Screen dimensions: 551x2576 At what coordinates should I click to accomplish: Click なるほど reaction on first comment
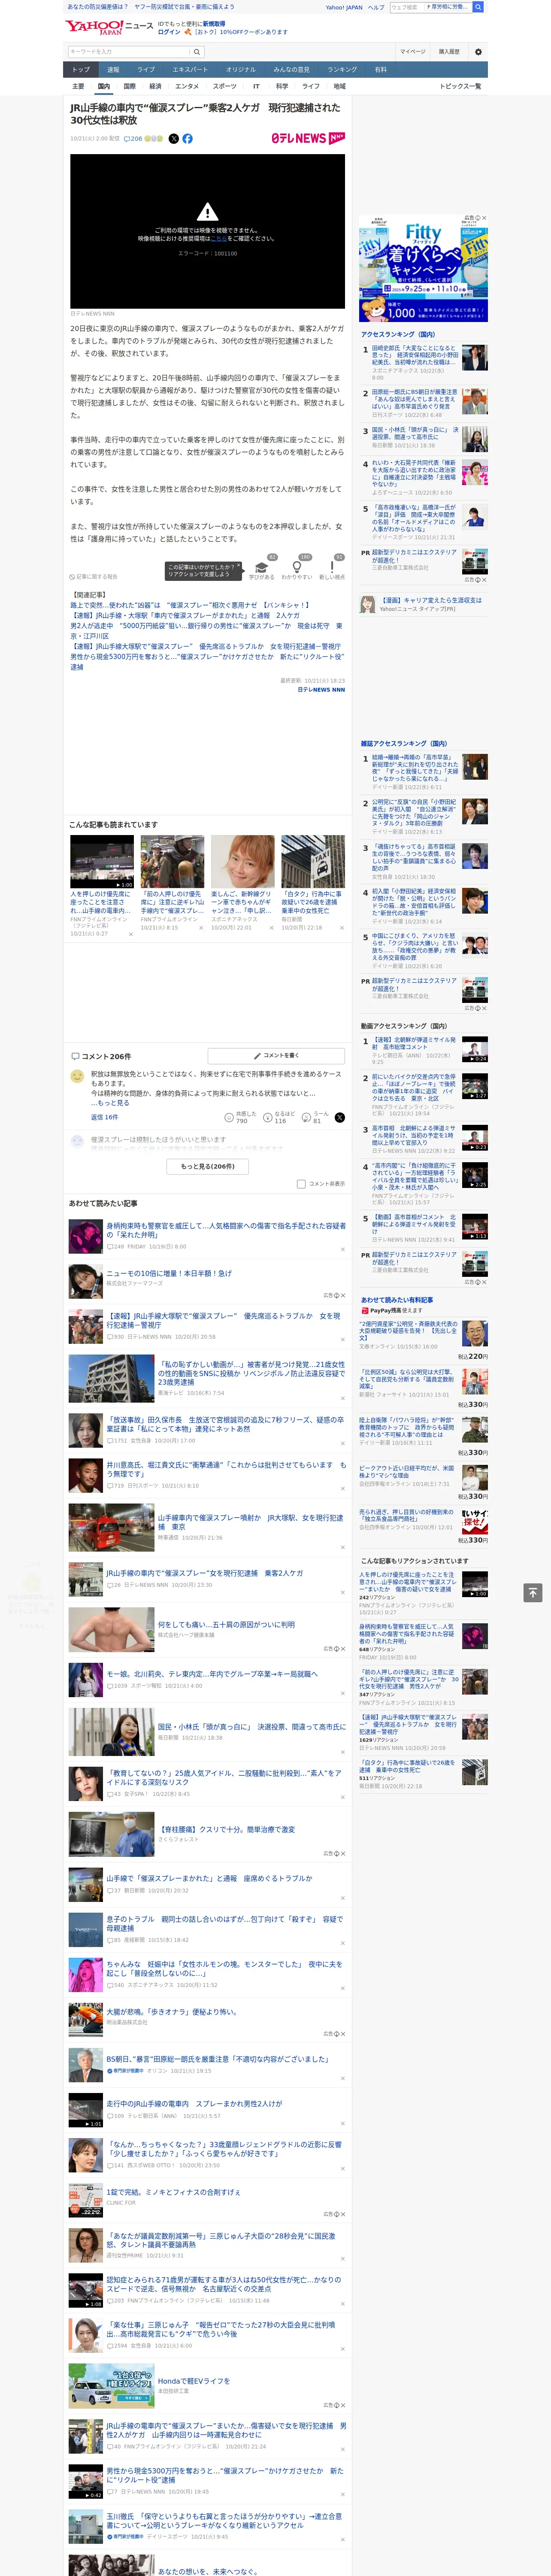coord(280,1117)
